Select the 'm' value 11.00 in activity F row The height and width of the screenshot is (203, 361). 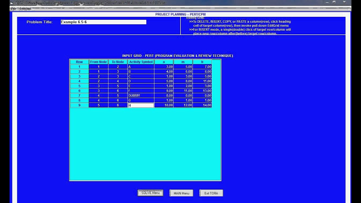pyautogui.click(x=183, y=91)
